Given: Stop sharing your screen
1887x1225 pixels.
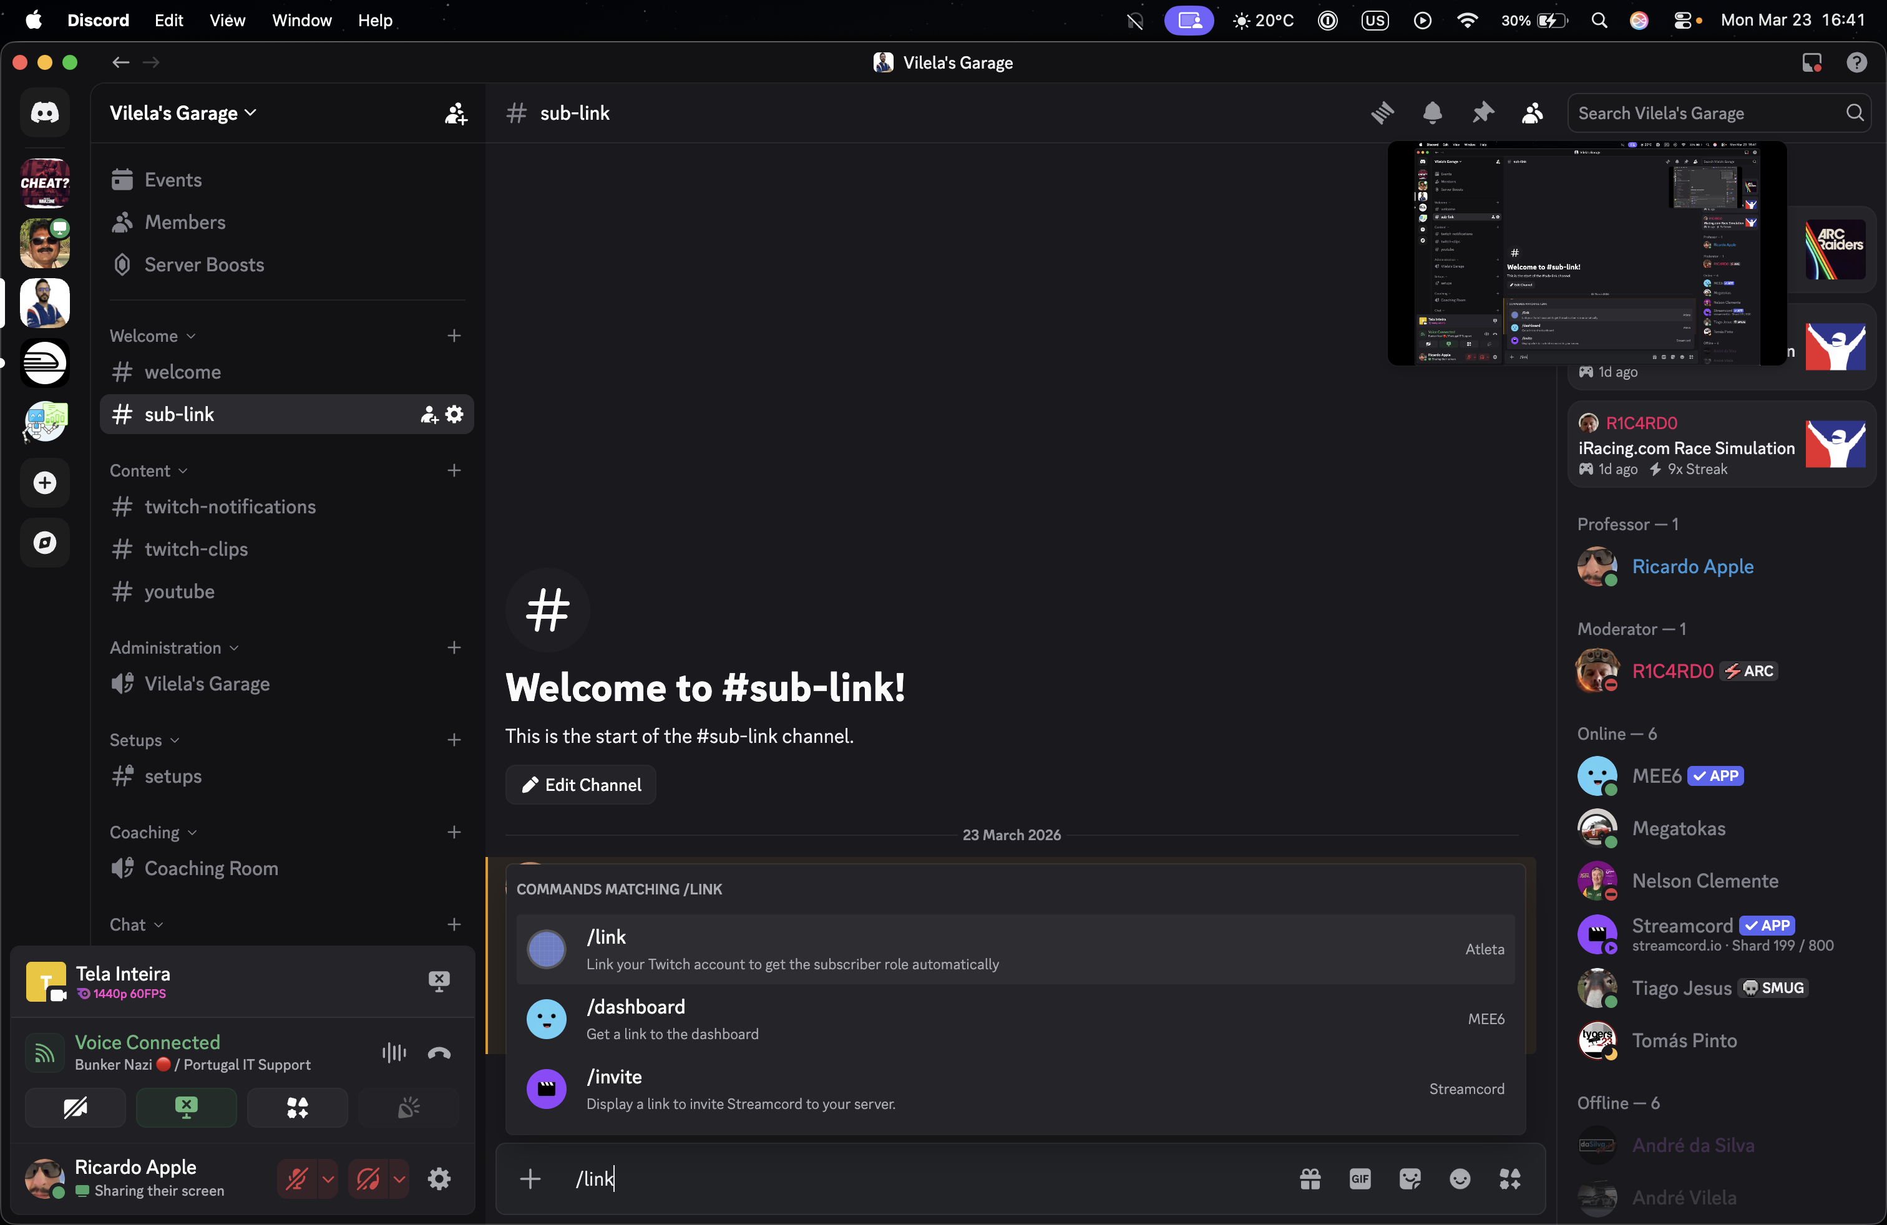Looking at the screenshot, I should pyautogui.click(x=187, y=1108).
